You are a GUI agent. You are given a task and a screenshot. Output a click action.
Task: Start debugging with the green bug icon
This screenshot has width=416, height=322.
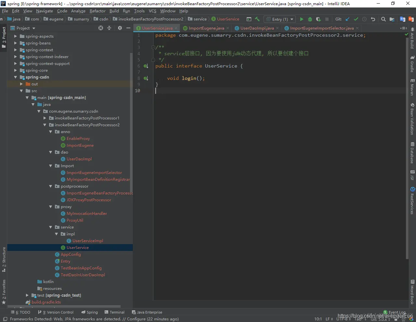pyautogui.click(x=310, y=19)
